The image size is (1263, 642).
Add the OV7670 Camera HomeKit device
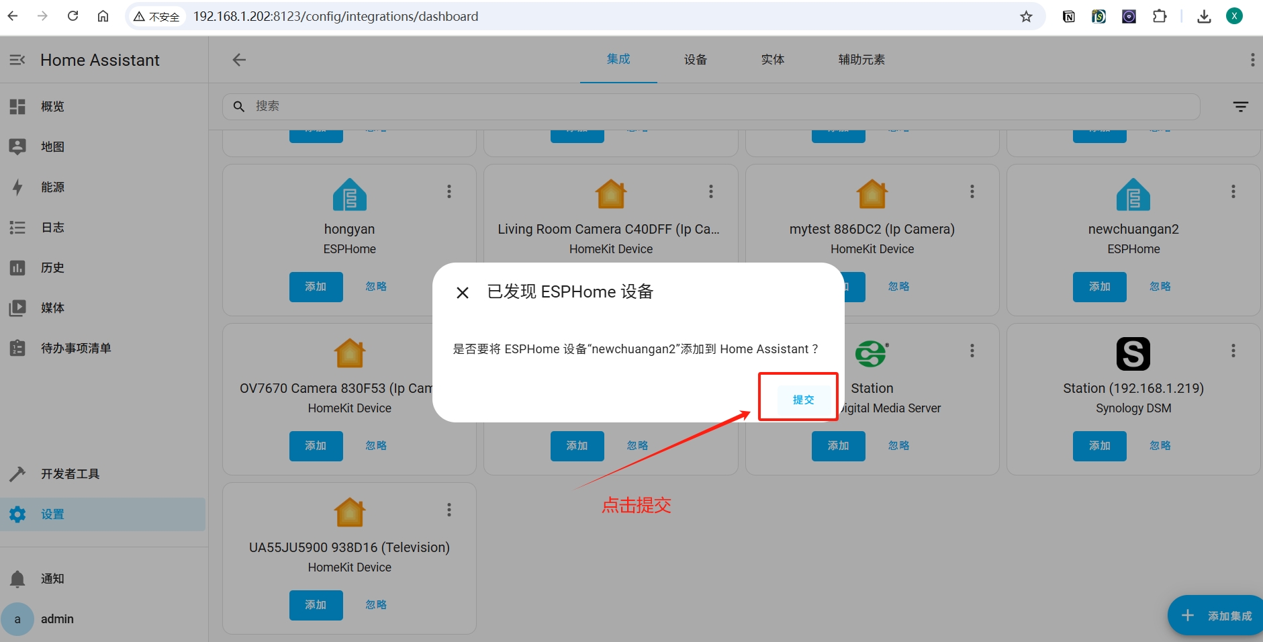316,446
